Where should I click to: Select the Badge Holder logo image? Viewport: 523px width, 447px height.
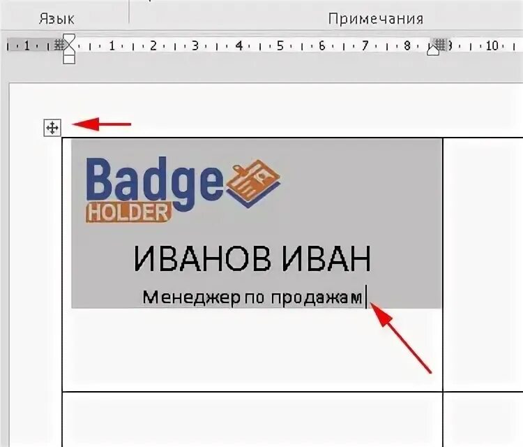(x=183, y=190)
